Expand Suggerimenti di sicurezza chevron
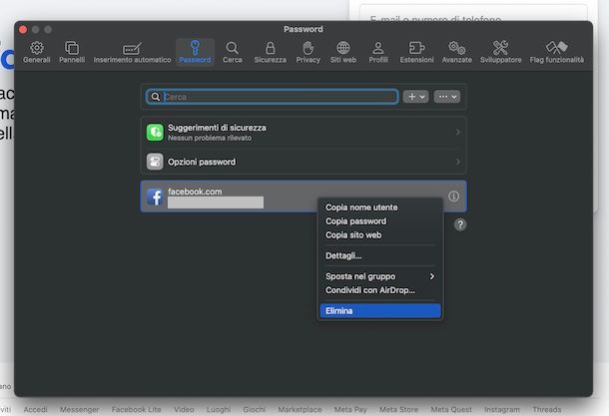 tap(458, 133)
